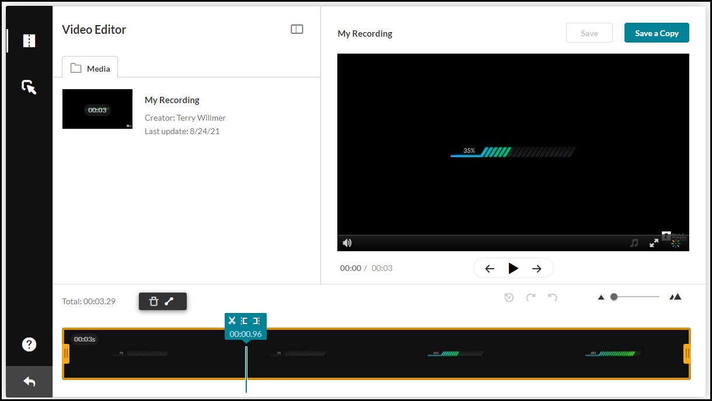Click the Save a Copy button
Image resolution: width=712 pixels, height=401 pixels.
coord(656,33)
